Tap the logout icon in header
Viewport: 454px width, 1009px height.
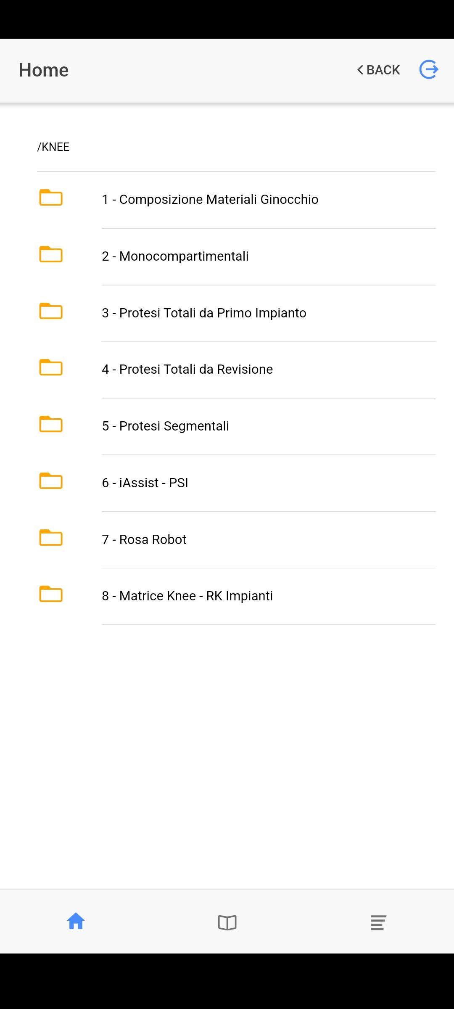point(429,70)
